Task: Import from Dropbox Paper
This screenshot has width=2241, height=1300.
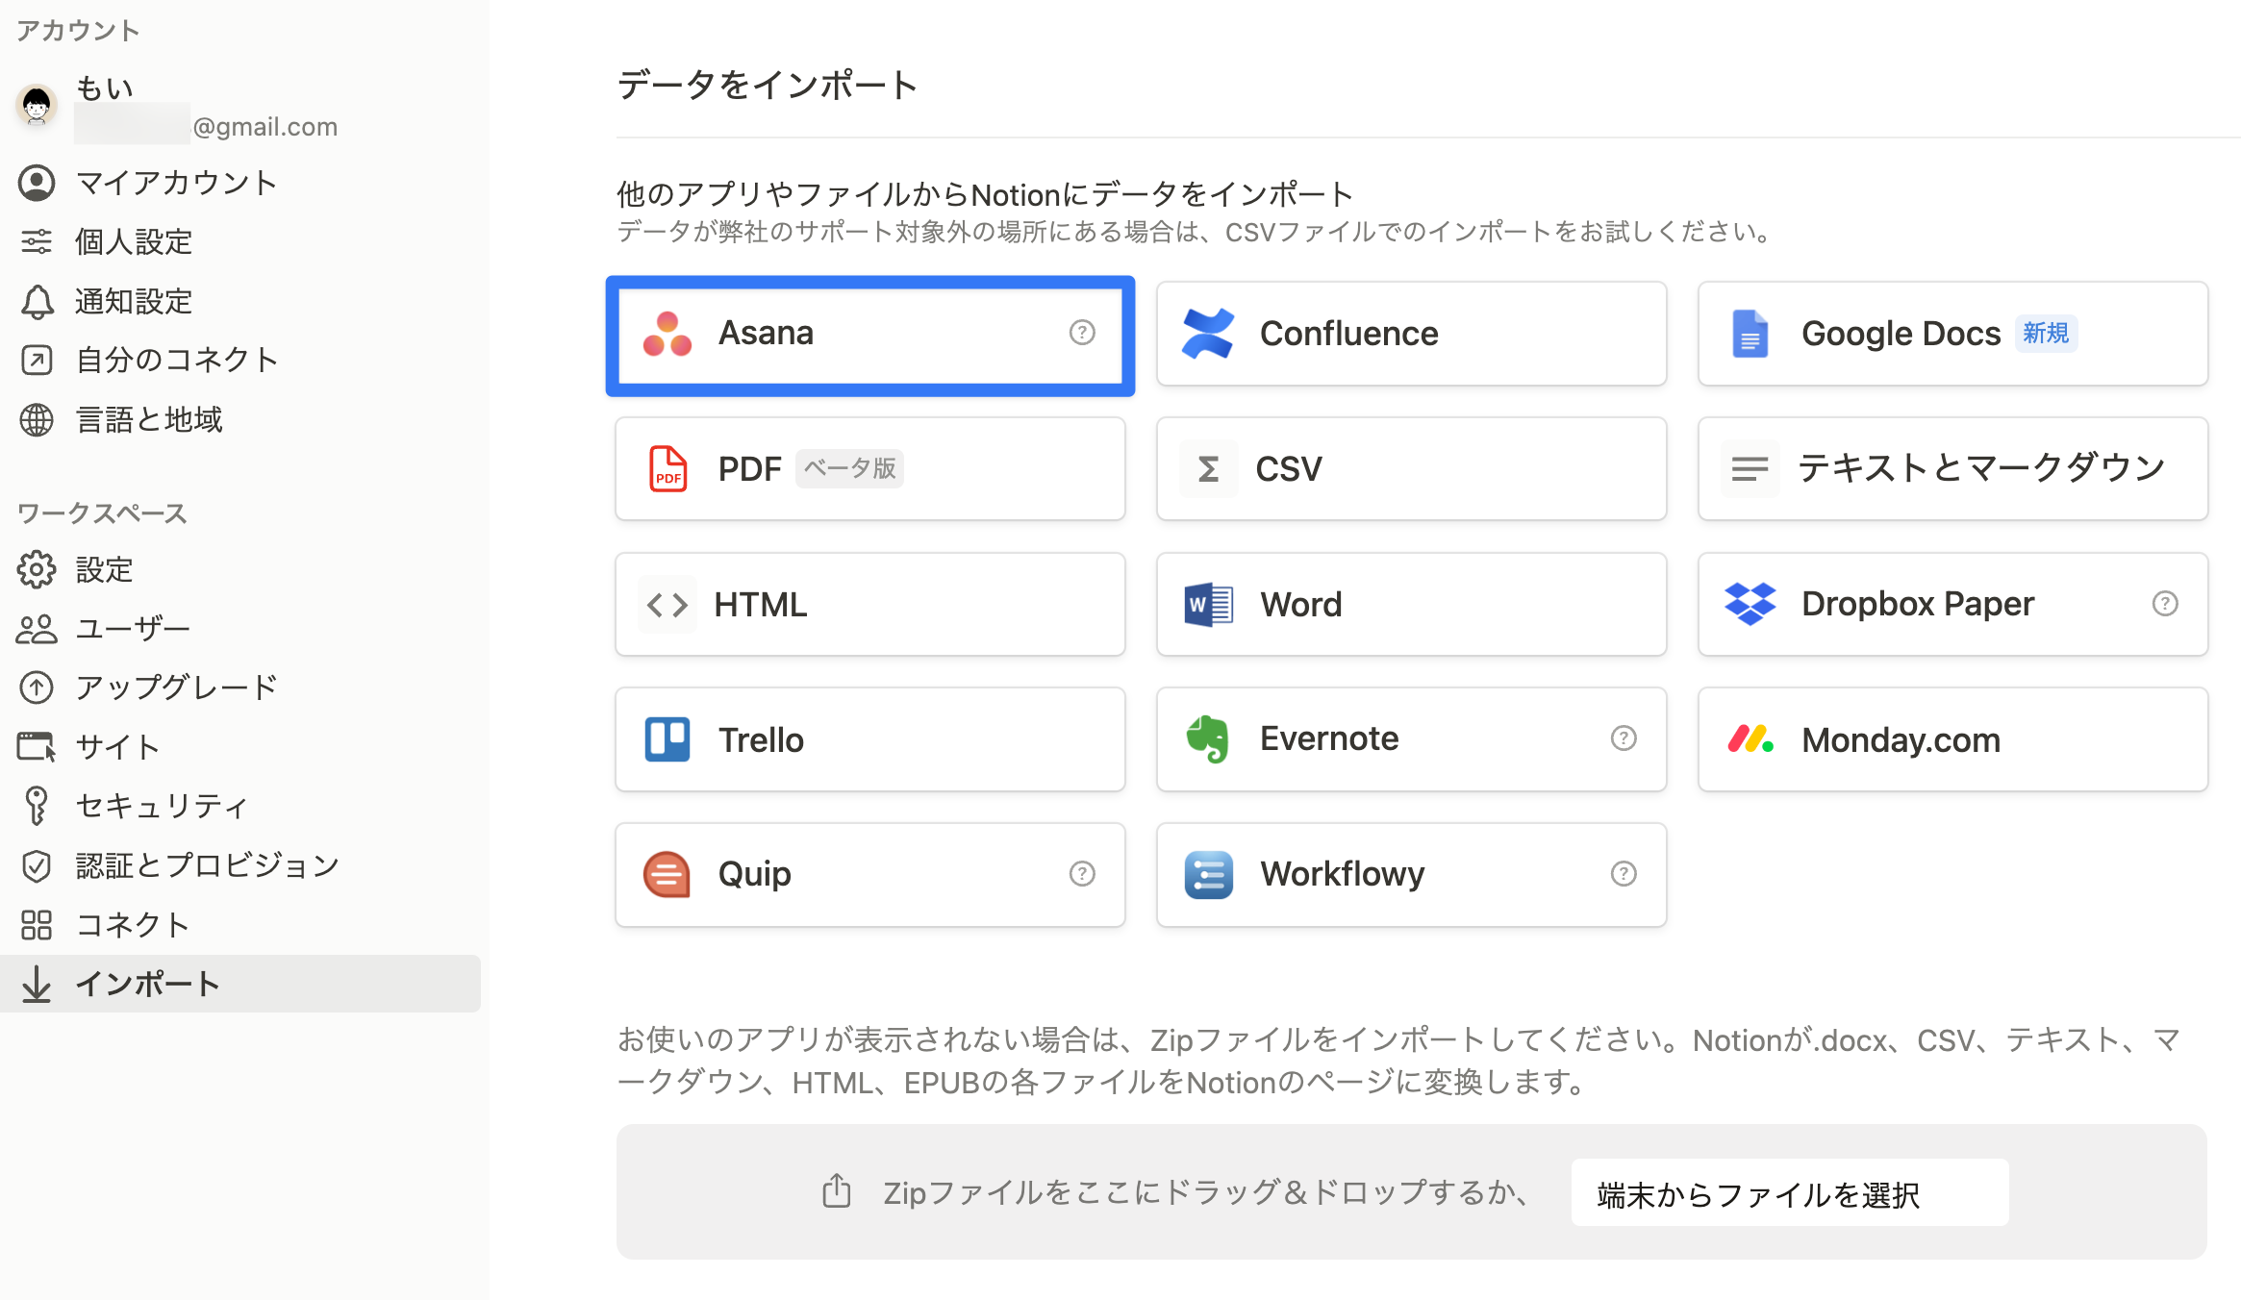Action: (x=1952, y=605)
